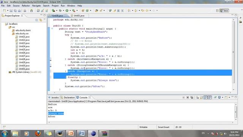
Task: Open Firefox from the taskbar
Action: pos(38,134)
